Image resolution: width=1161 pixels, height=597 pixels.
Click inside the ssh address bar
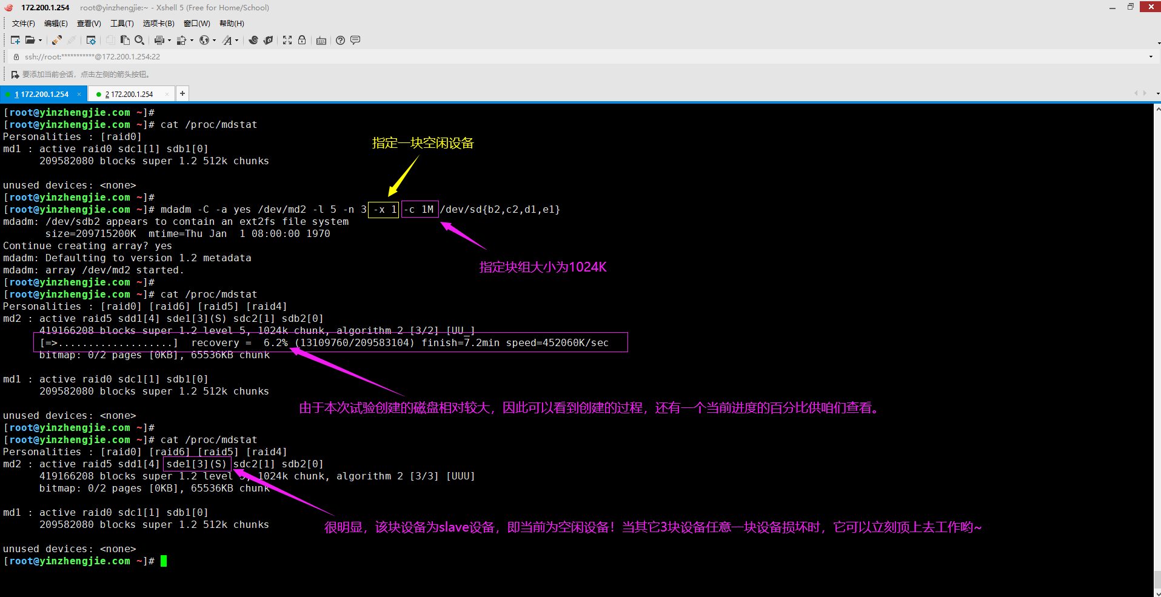pyautogui.click(x=243, y=56)
